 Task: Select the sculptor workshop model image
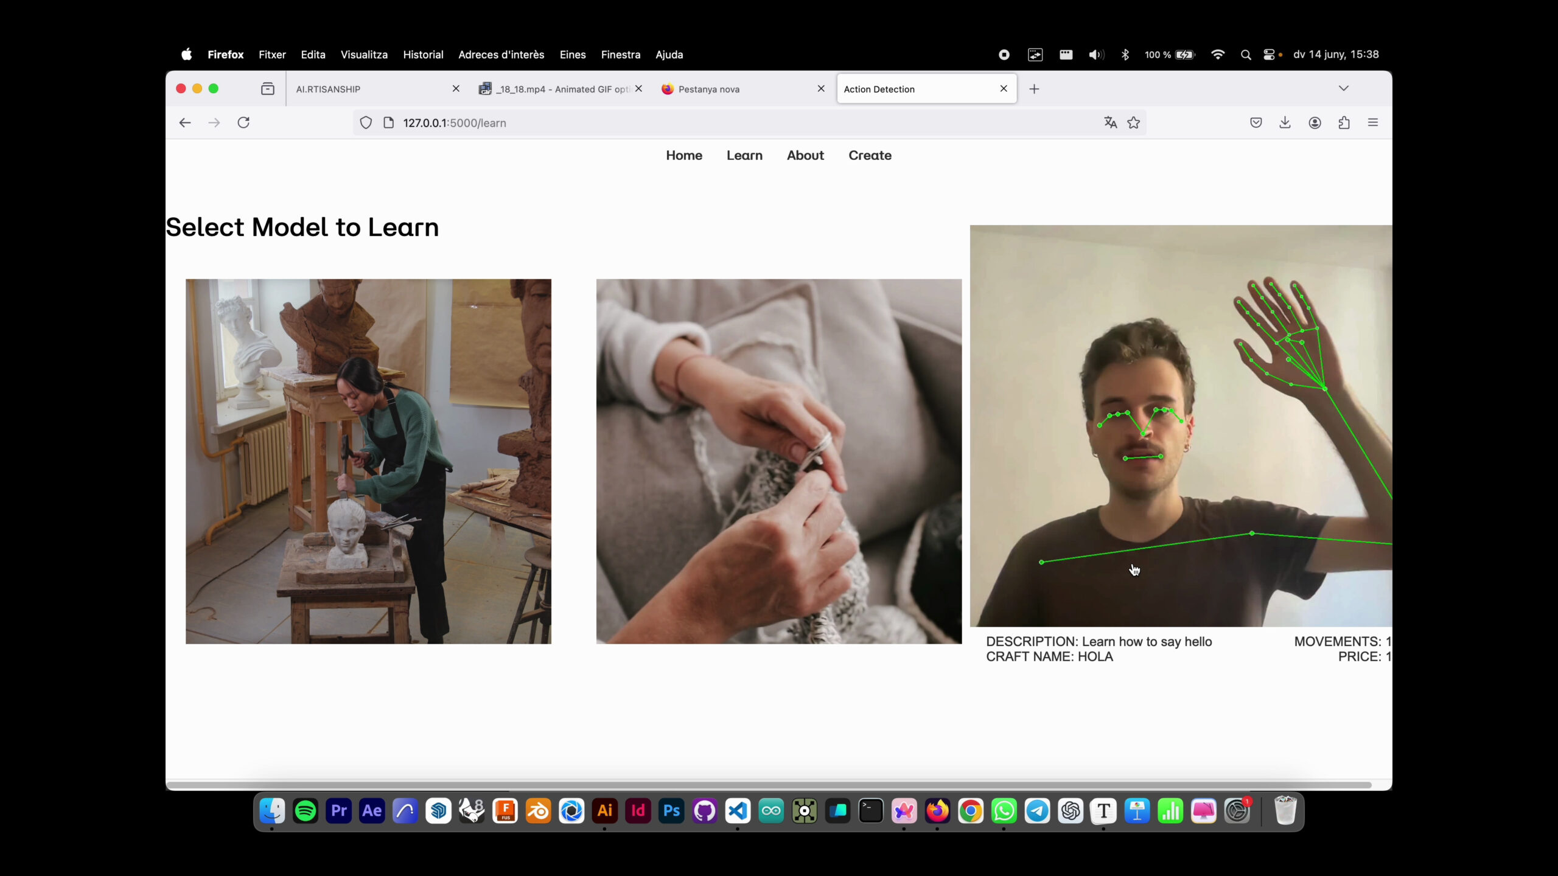[368, 461]
